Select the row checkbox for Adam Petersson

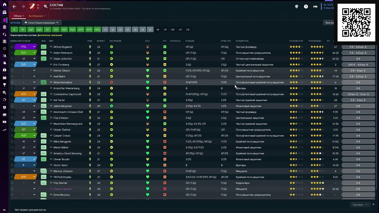pos(12,53)
